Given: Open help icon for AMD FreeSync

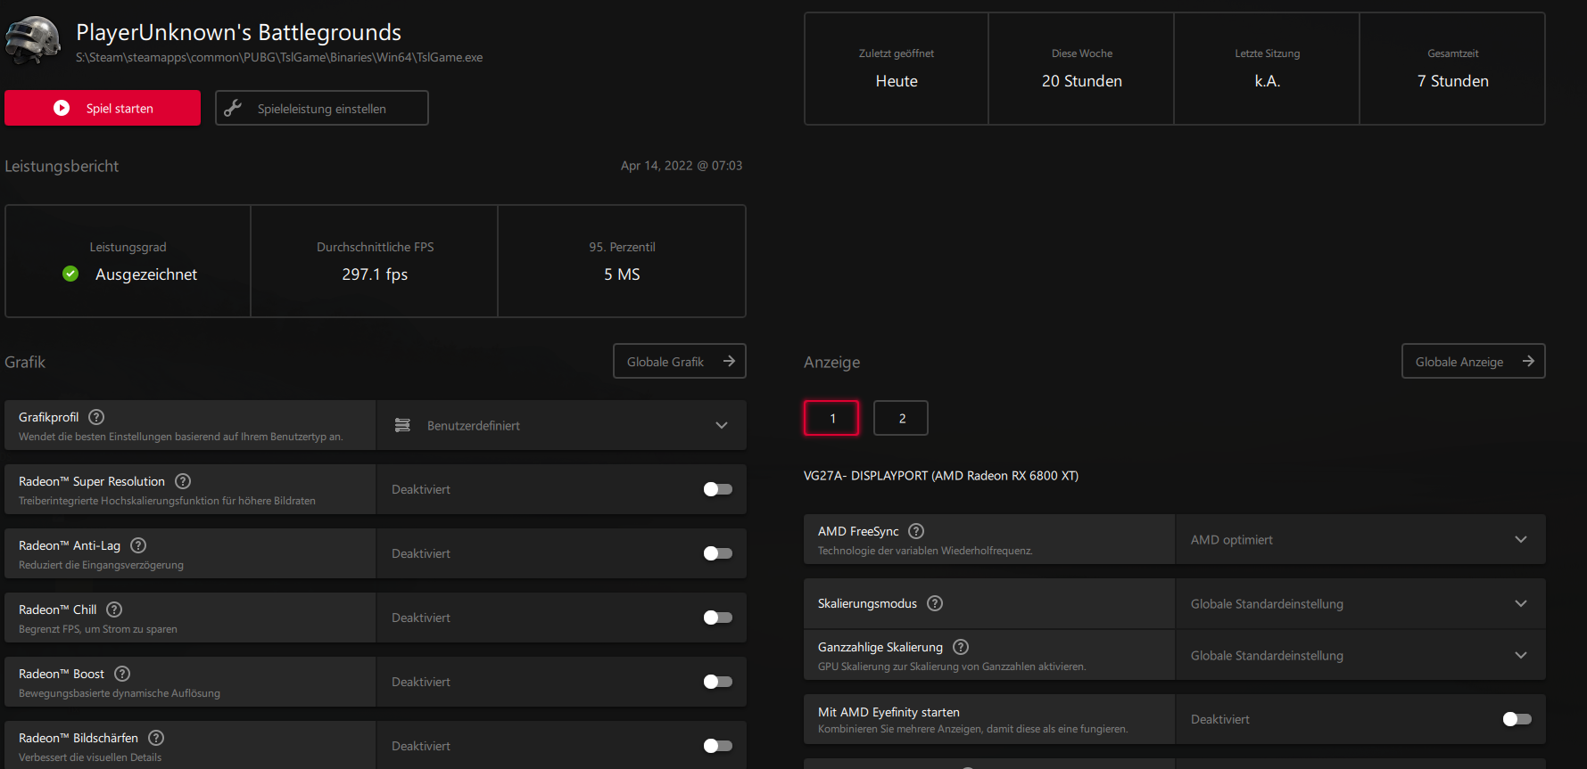Looking at the screenshot, I should (916, 531).
